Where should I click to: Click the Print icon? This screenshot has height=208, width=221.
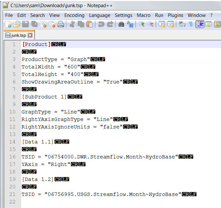61,24
